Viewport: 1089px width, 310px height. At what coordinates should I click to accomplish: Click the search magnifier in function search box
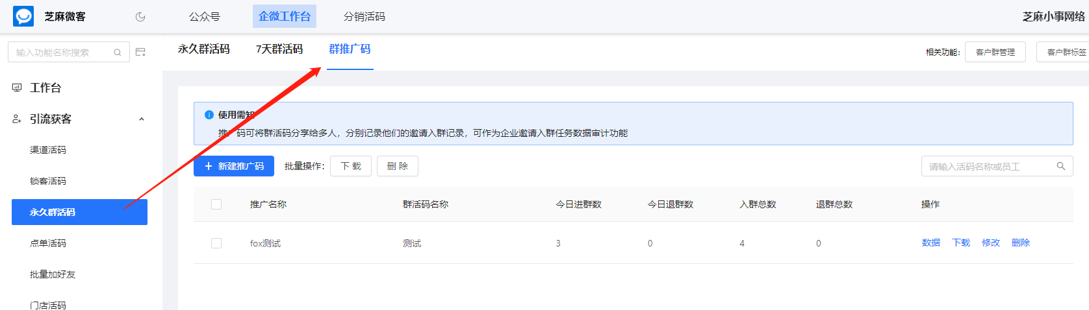[118, 53]
